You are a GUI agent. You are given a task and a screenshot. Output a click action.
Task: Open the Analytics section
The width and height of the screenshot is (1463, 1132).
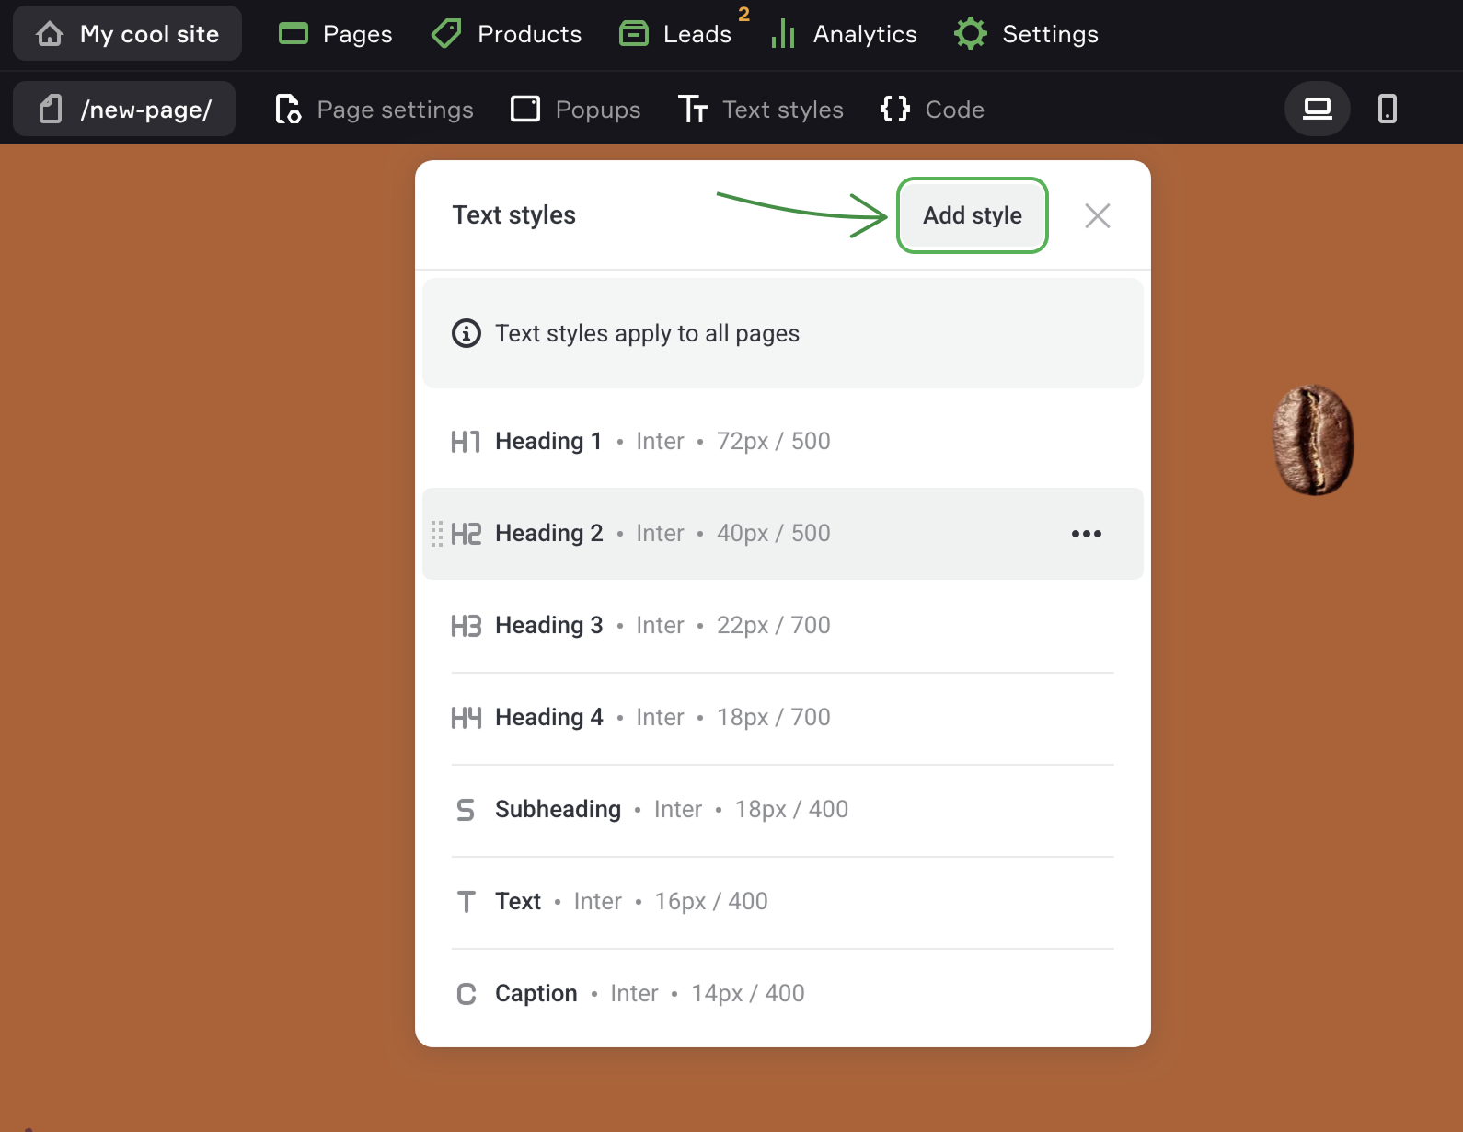pos(845,34)
